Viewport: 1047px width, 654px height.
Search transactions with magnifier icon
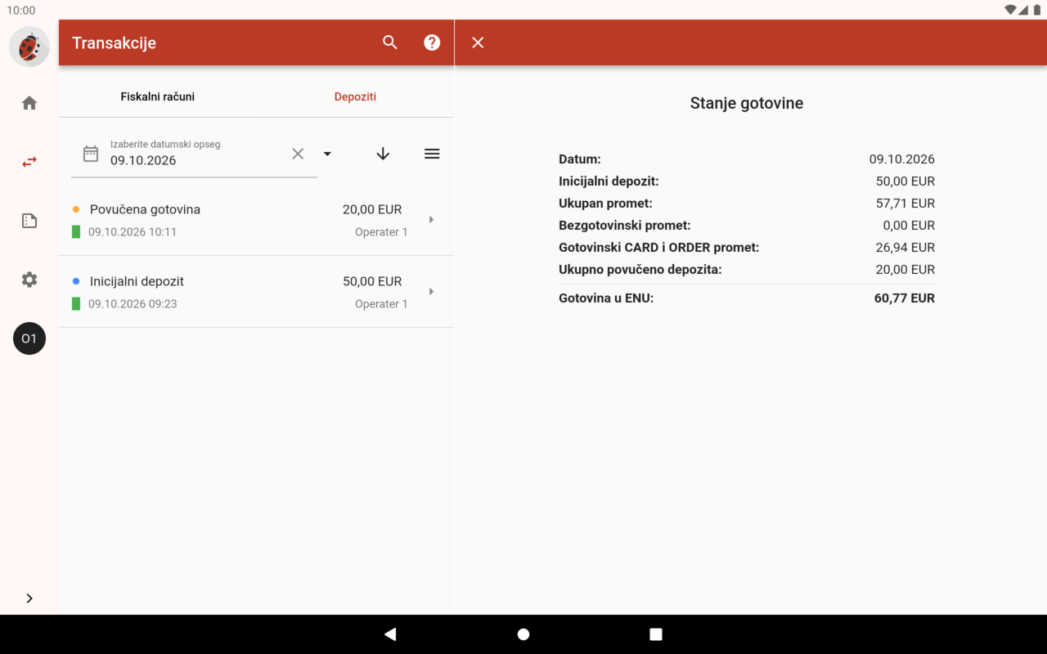pos(390,43)
